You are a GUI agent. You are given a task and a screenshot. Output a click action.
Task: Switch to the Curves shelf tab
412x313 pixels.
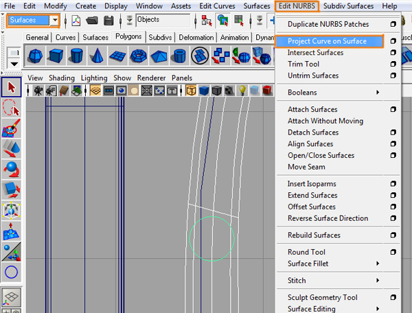pyautogui.click(x=65, y=37)
